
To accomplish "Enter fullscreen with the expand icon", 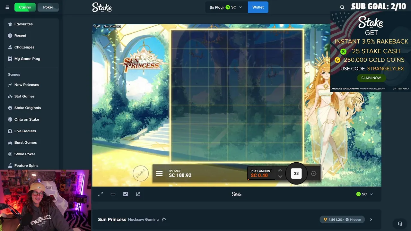I will click(x=101, y=194).
